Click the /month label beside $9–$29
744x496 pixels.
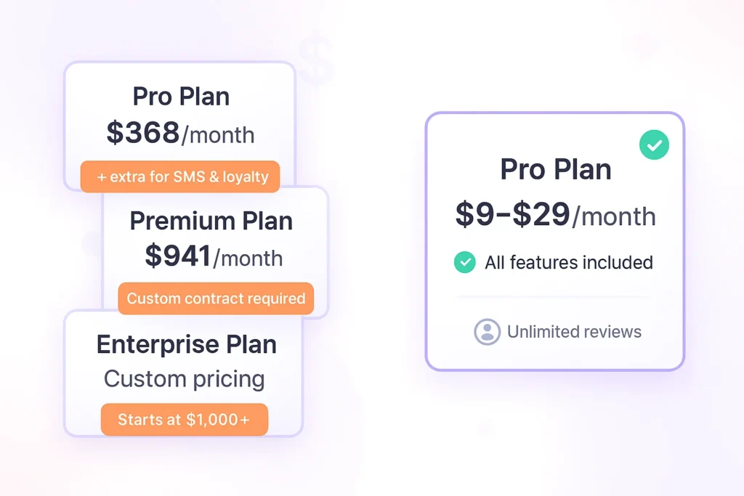pyautogui.click(x=613, y=216)
